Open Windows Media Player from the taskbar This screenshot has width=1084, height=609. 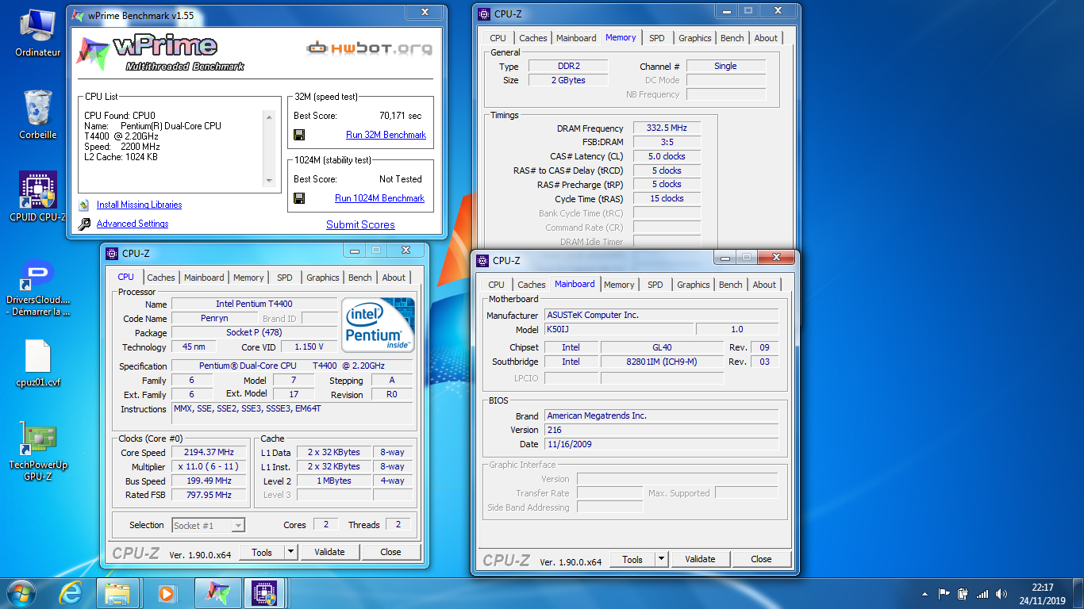pos(166,592)
